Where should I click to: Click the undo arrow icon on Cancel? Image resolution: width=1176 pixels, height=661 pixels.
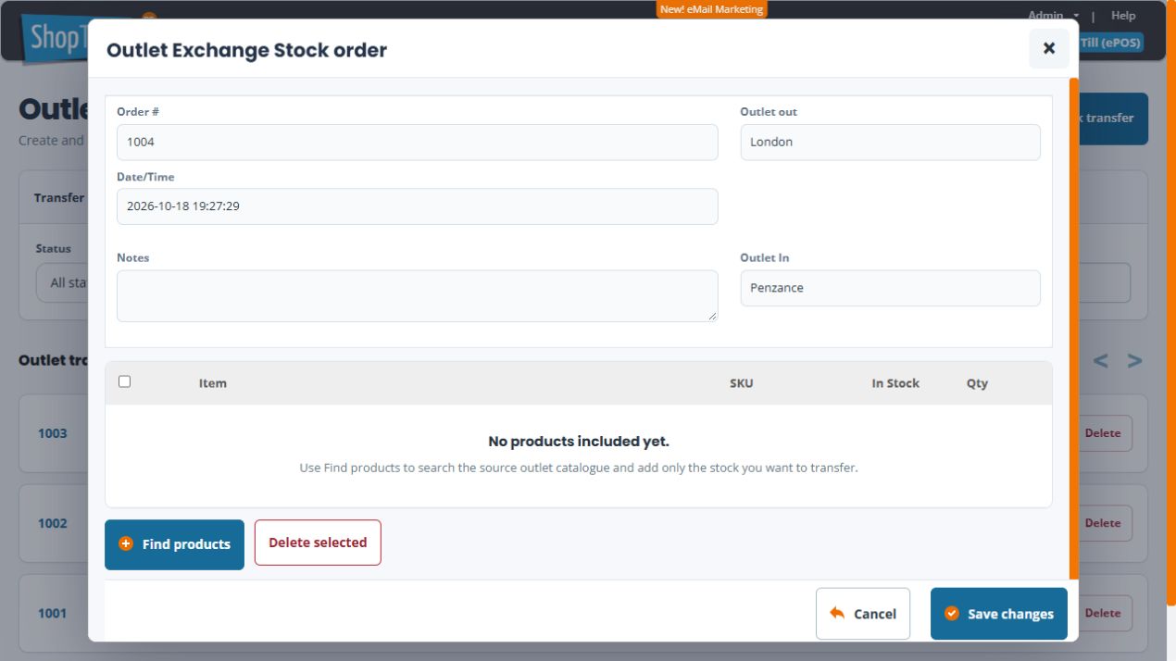tap(837, 613)
